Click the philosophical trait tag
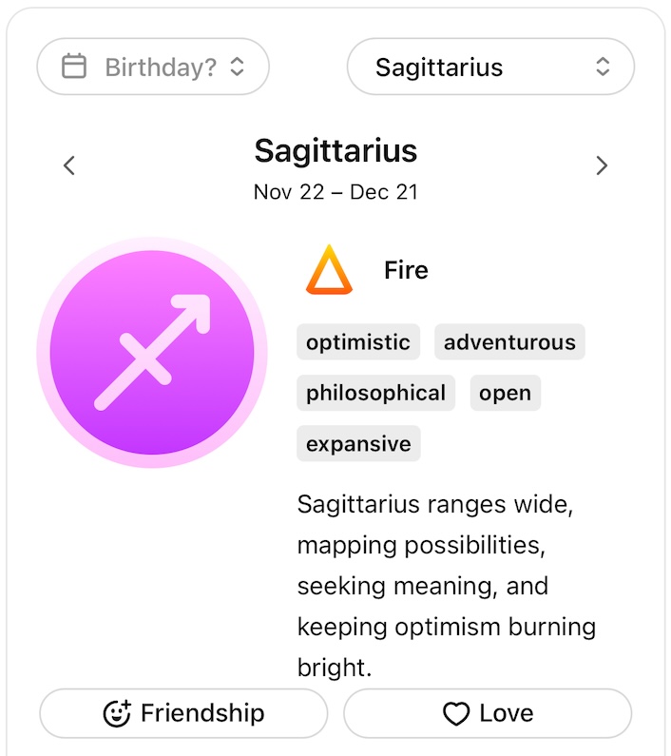 coord(375,393)
